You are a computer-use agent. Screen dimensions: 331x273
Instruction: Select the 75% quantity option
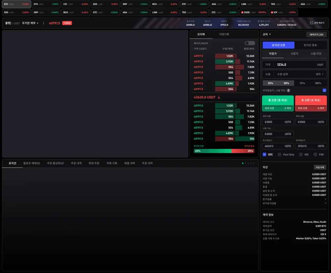tap(302, 83)
